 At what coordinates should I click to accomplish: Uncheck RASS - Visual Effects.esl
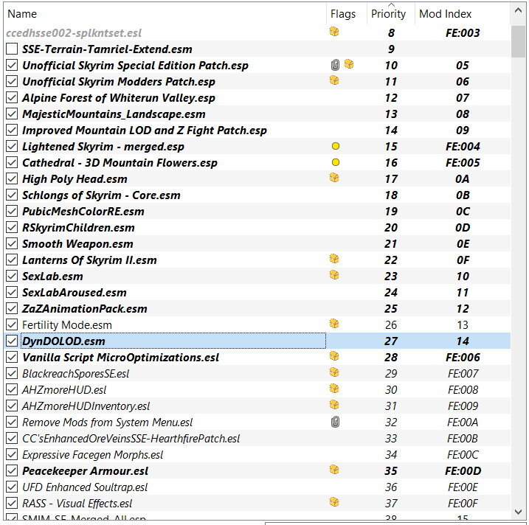click(12, 503)
